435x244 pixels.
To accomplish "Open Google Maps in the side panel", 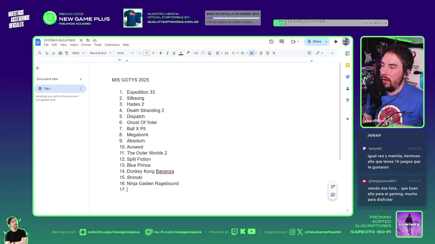I will point(347,100).
